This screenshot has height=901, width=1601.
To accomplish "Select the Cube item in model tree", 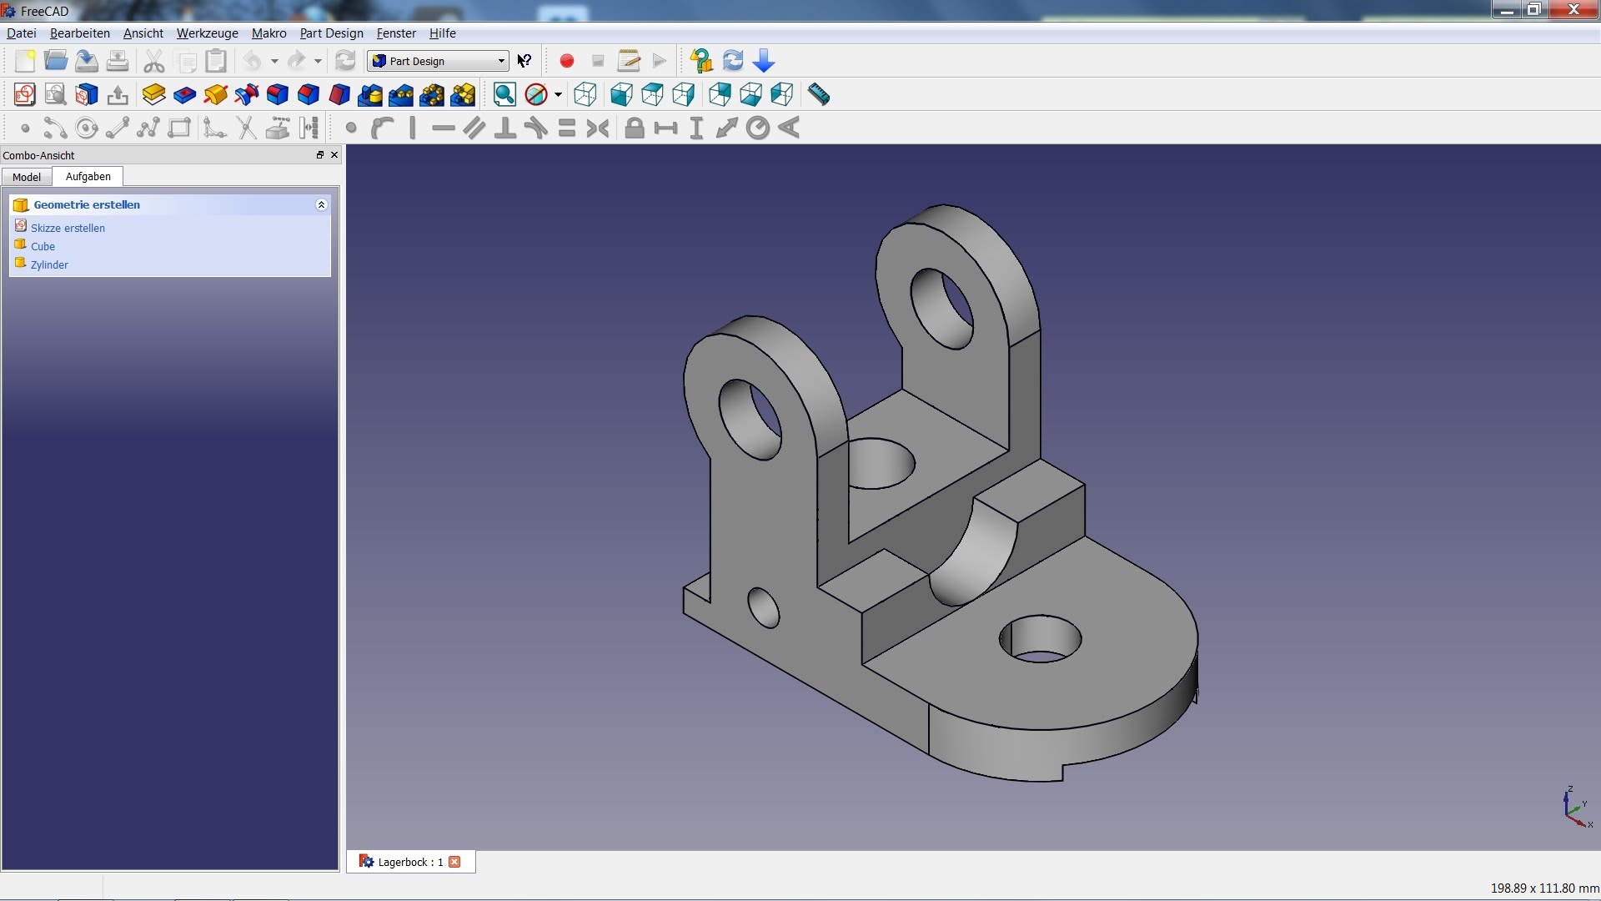I will pos(42,245).
